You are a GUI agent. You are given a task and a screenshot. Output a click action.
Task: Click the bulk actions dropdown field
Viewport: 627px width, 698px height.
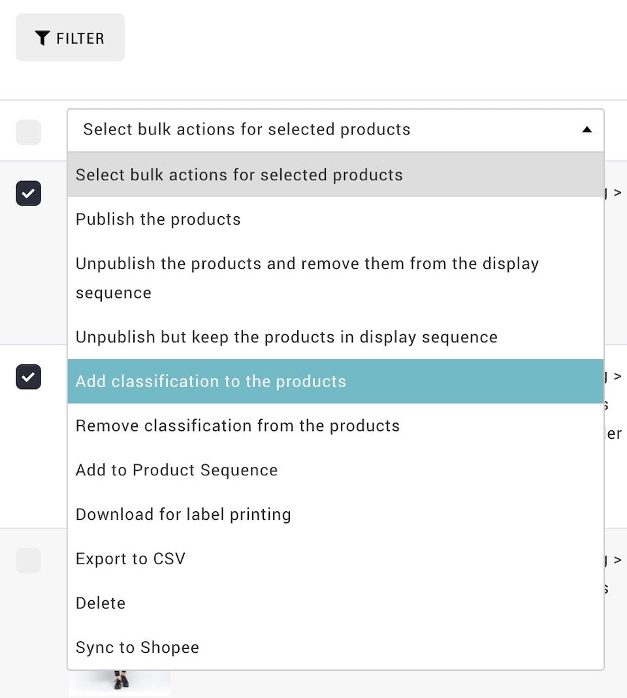tap(335, 130)
